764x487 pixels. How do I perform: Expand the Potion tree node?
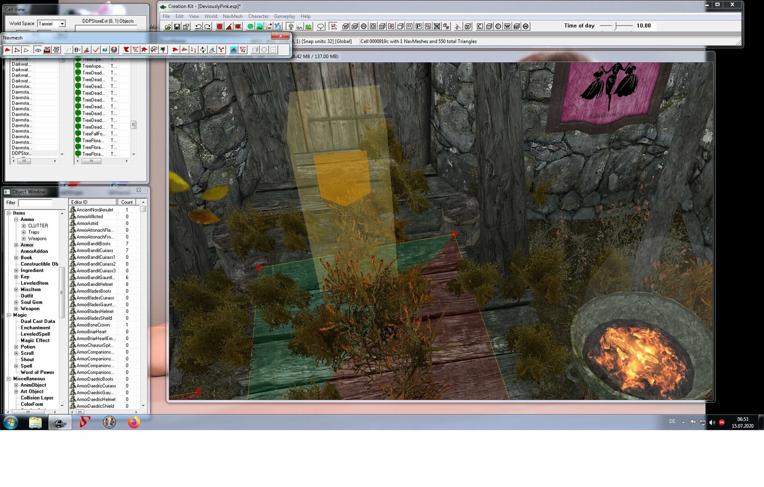(16, 347)
